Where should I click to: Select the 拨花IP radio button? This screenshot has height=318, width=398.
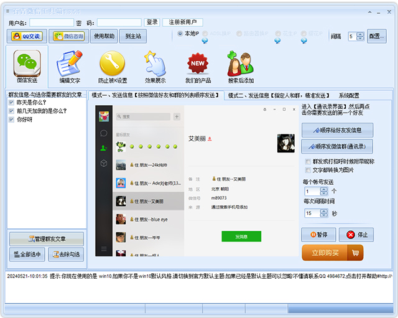pyautogui.click(x=304, y=34)
